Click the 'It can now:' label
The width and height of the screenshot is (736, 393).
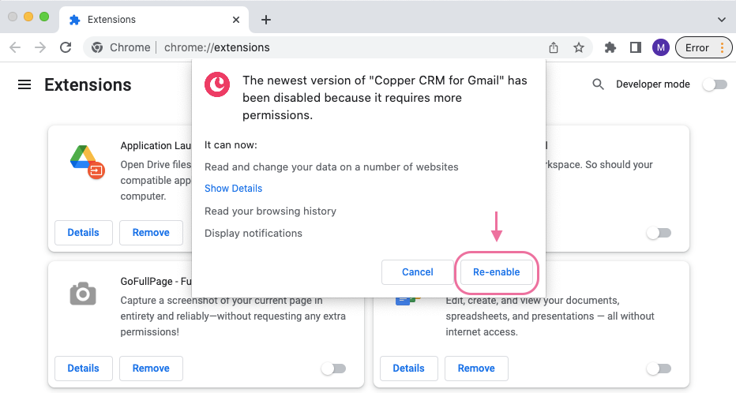(231, 145)
